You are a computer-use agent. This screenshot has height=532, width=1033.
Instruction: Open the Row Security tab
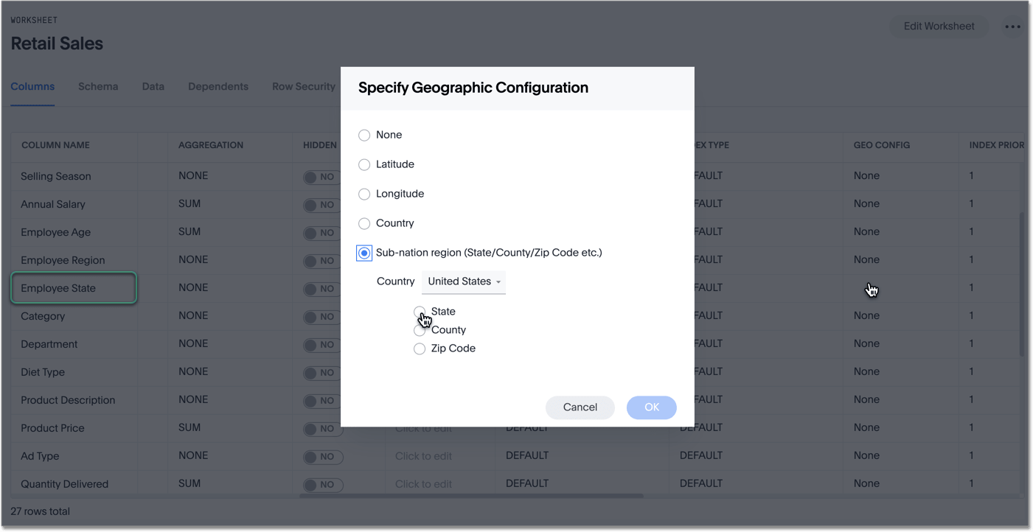(x=303, y=86)
